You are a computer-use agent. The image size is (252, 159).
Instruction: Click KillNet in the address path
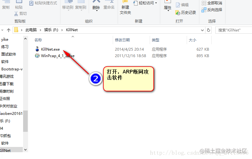(x=72, y=30)
